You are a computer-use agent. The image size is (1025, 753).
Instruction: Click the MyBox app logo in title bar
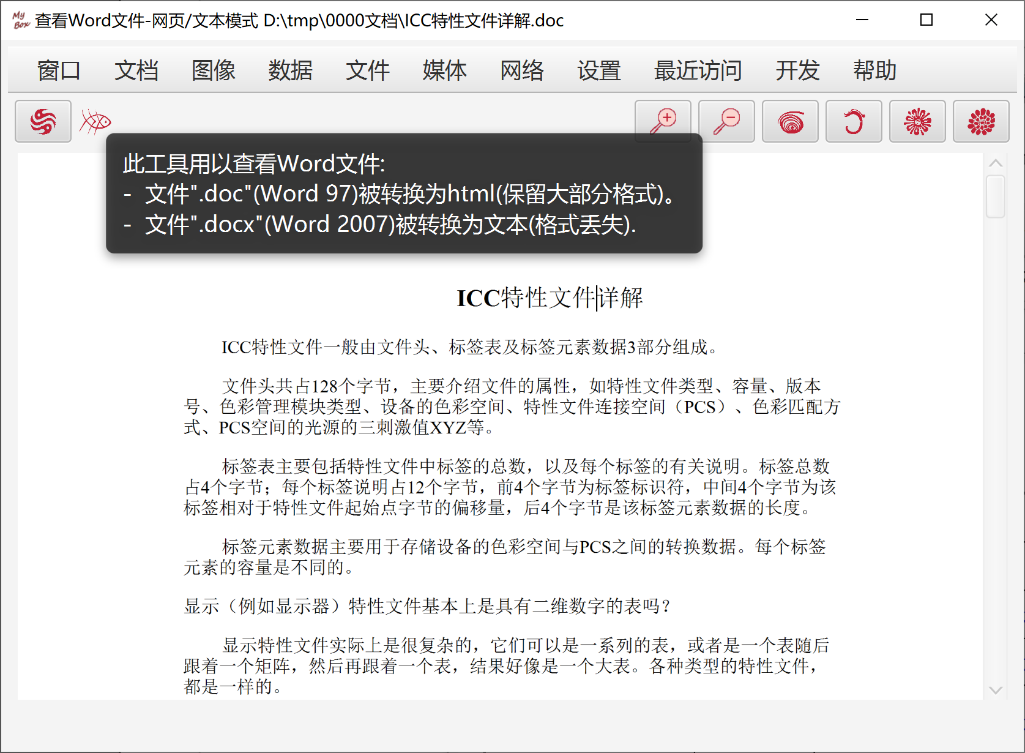tap(20, 20)
